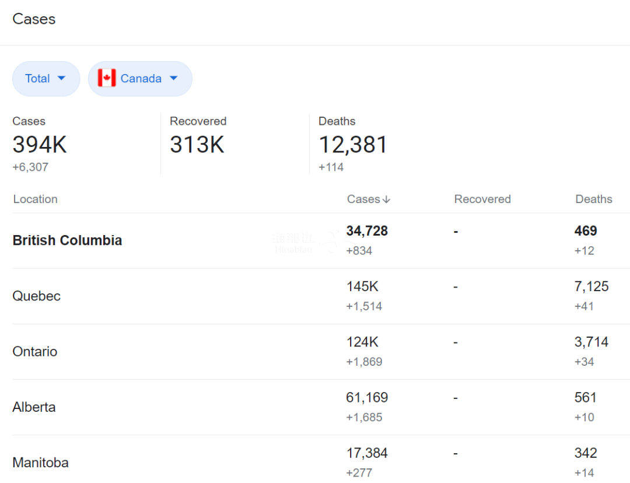Click the arrow on Canada chip
Screen dimensions: 630x483
tap(173, 79)
